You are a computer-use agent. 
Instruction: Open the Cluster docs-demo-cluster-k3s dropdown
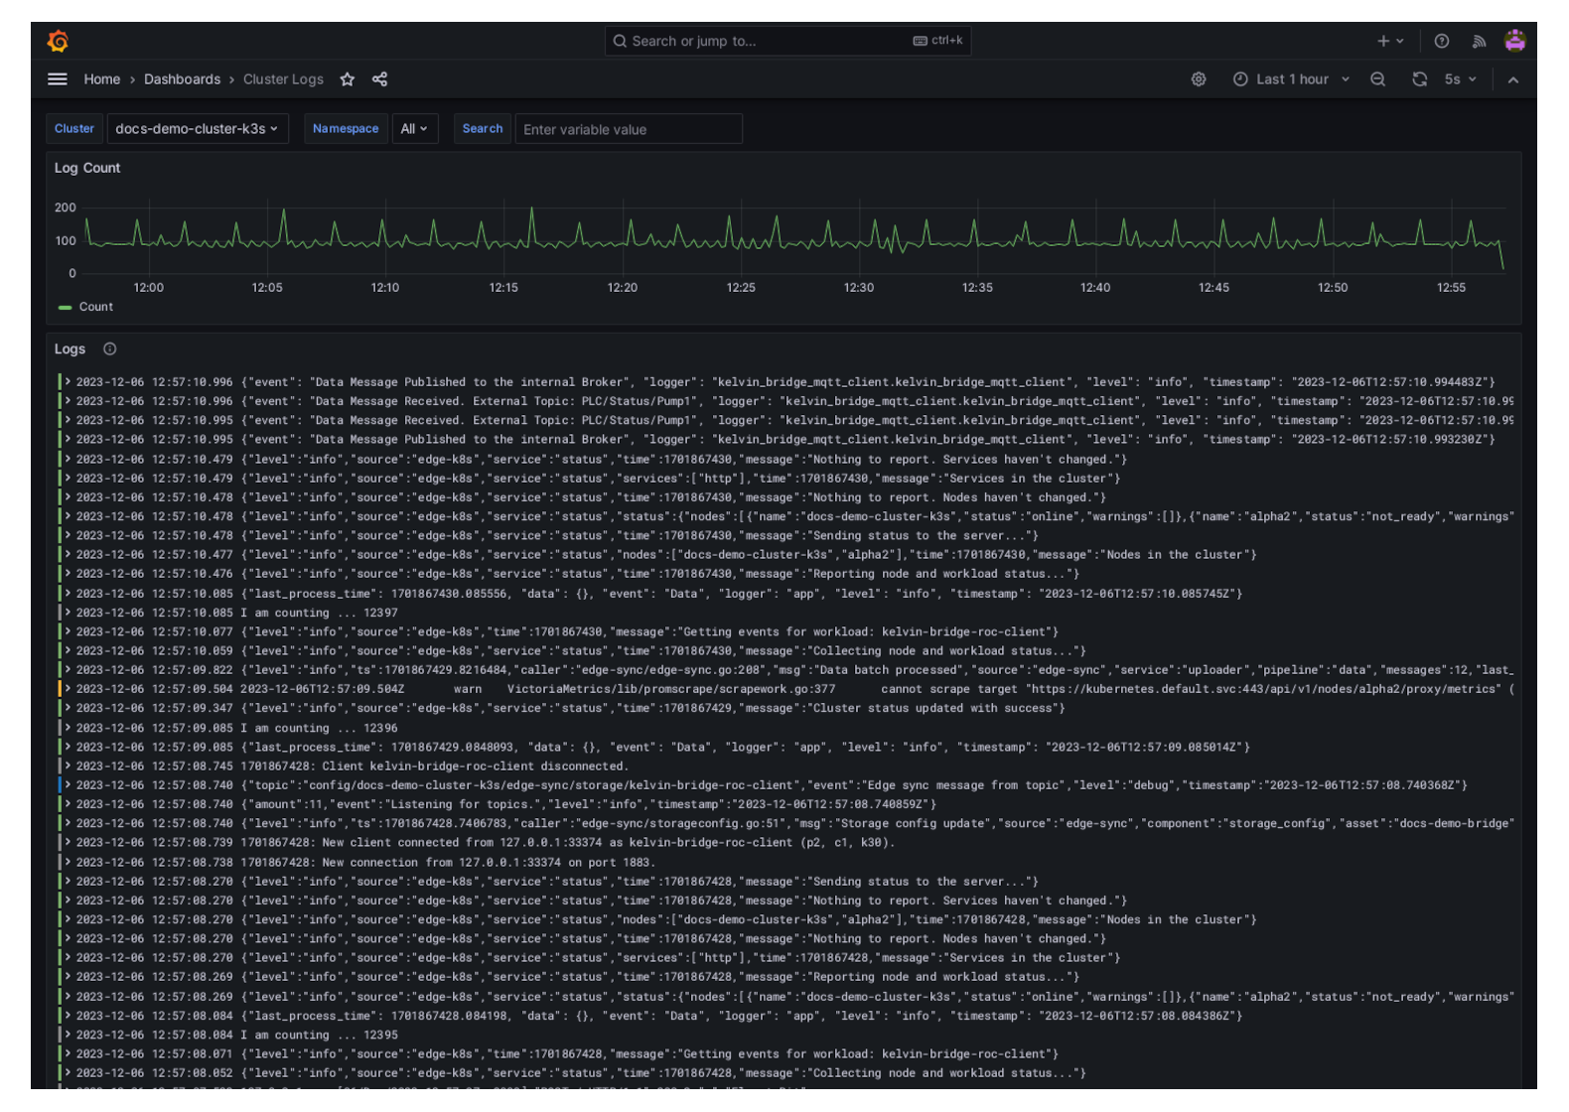(x=196, y=129)
